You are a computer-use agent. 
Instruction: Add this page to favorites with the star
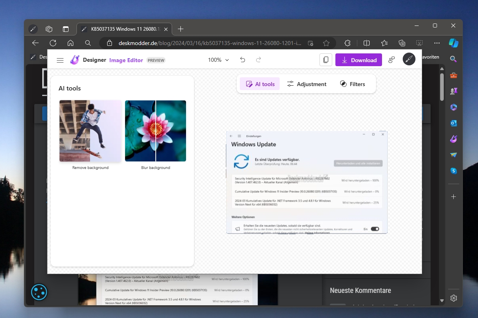(326, 43)
